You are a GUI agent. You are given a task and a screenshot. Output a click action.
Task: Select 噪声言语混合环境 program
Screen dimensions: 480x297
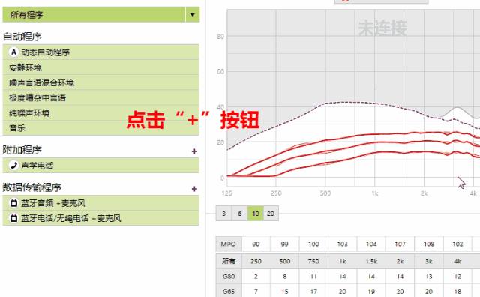click(x=101, y=82)
